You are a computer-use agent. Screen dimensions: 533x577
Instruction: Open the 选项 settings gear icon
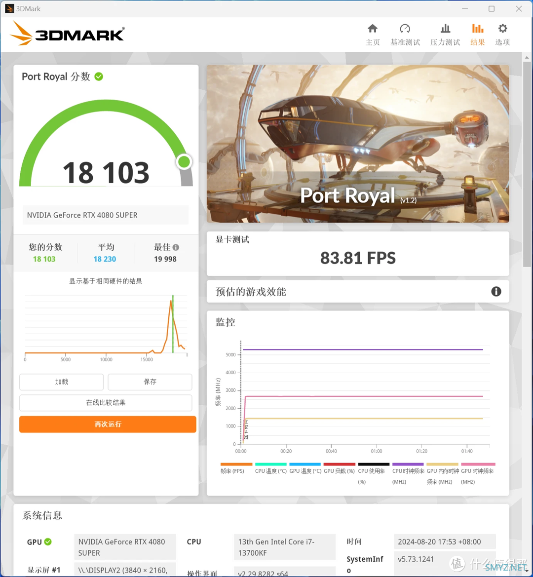pos(502,29)
